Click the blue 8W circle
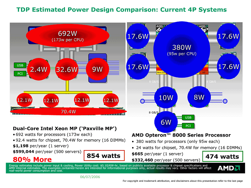Viewport: 251px width, 188px height. (199, 97)
